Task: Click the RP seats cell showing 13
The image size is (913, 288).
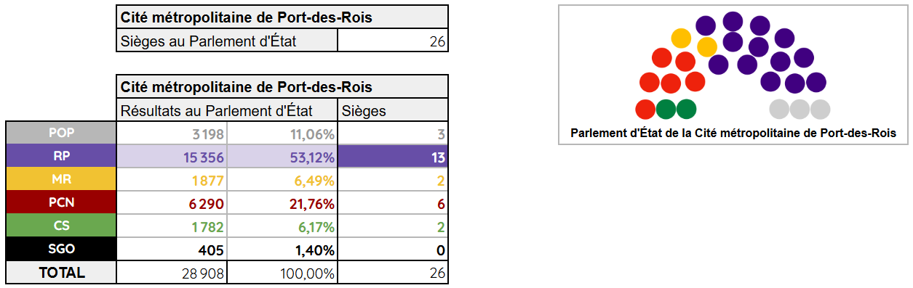Action: coord(393,156)
